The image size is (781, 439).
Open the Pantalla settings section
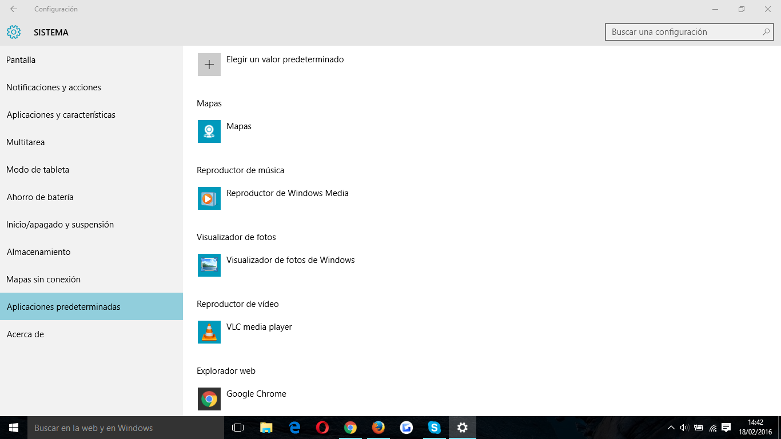[91, 60]
